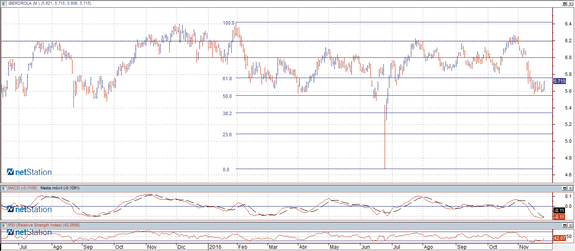Close the IBERDROLA price chart panel
The image size is (575, 251).
pyautogui.click(x=571, y=3)
